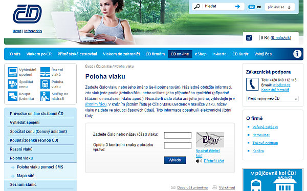Open the ČD on-line menu tab
The width and height of the screenshot is (307, 191).
tap(180, 54)
